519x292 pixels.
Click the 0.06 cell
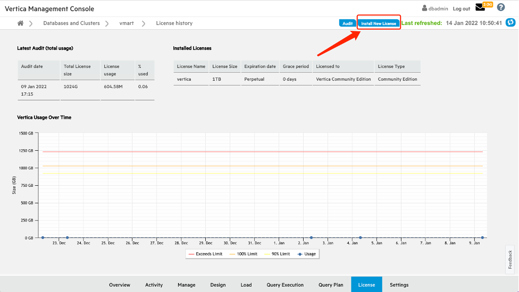[145, 90]
